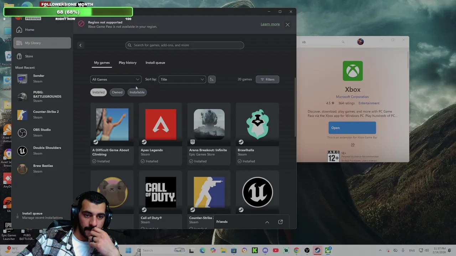
Task: Open the Install queue tab
Action: coord(155,63)
